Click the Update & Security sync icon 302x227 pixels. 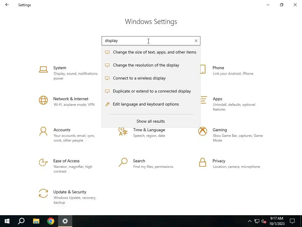pos(43,193)
